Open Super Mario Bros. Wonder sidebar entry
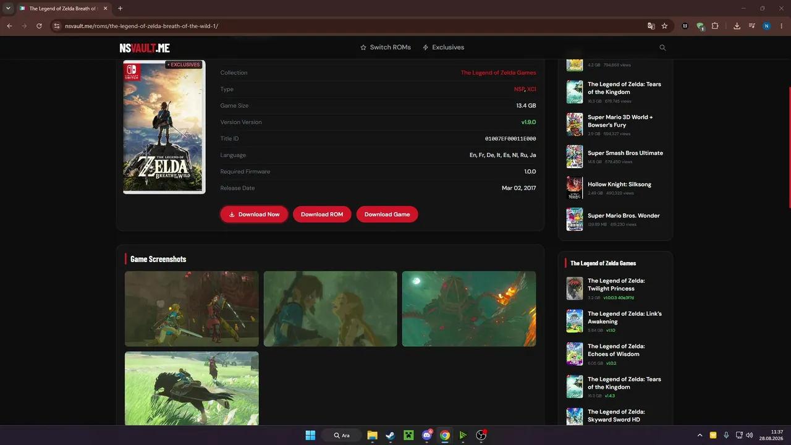Screen dimensions: 791x445 615,219
